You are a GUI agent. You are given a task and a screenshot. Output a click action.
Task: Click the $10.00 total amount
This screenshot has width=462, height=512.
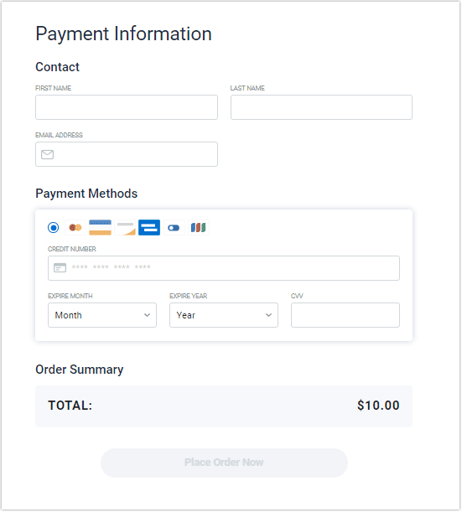[x=378, y=406]
